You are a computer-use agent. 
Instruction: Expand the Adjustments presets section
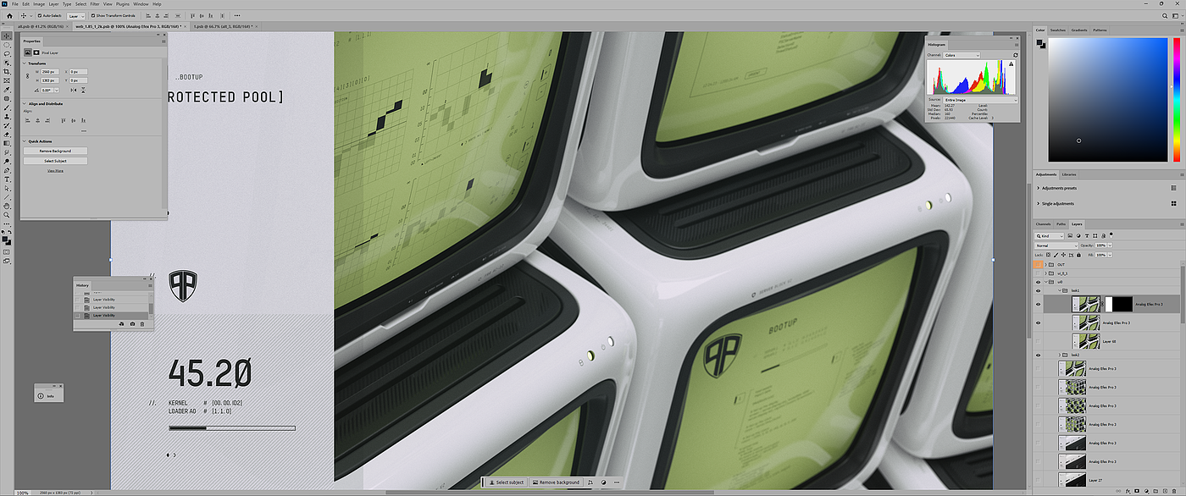[1039, 188]
